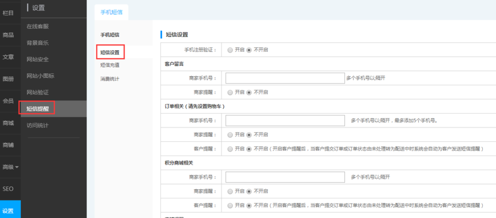The height and width of the screenshot is (218, 496).
Task: Select 不开启 for 手机注册验证
Action: (x=249, y=50)
